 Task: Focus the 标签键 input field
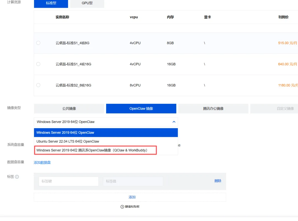click(69, 181)
